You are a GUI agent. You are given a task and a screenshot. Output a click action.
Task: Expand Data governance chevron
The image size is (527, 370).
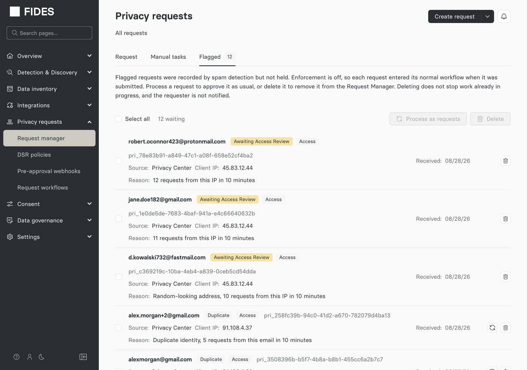89,220
